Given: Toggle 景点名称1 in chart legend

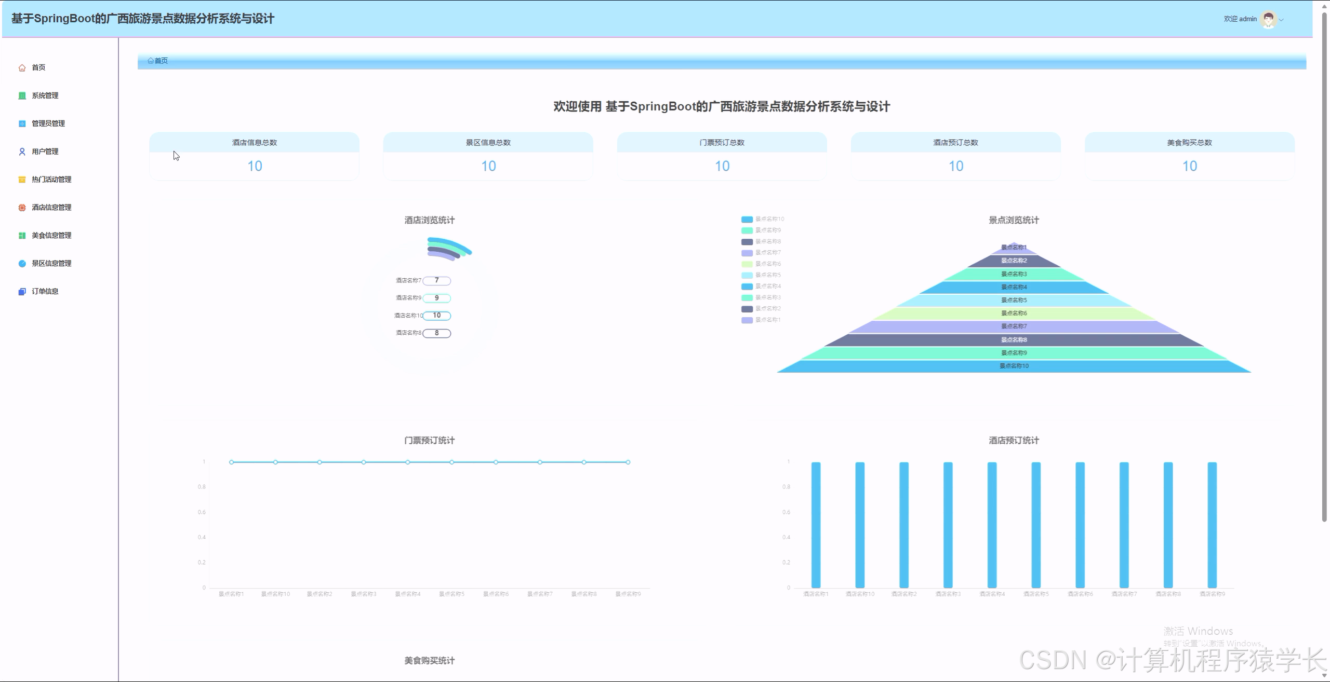Looking at the screenshot, I should click(760, 320).
